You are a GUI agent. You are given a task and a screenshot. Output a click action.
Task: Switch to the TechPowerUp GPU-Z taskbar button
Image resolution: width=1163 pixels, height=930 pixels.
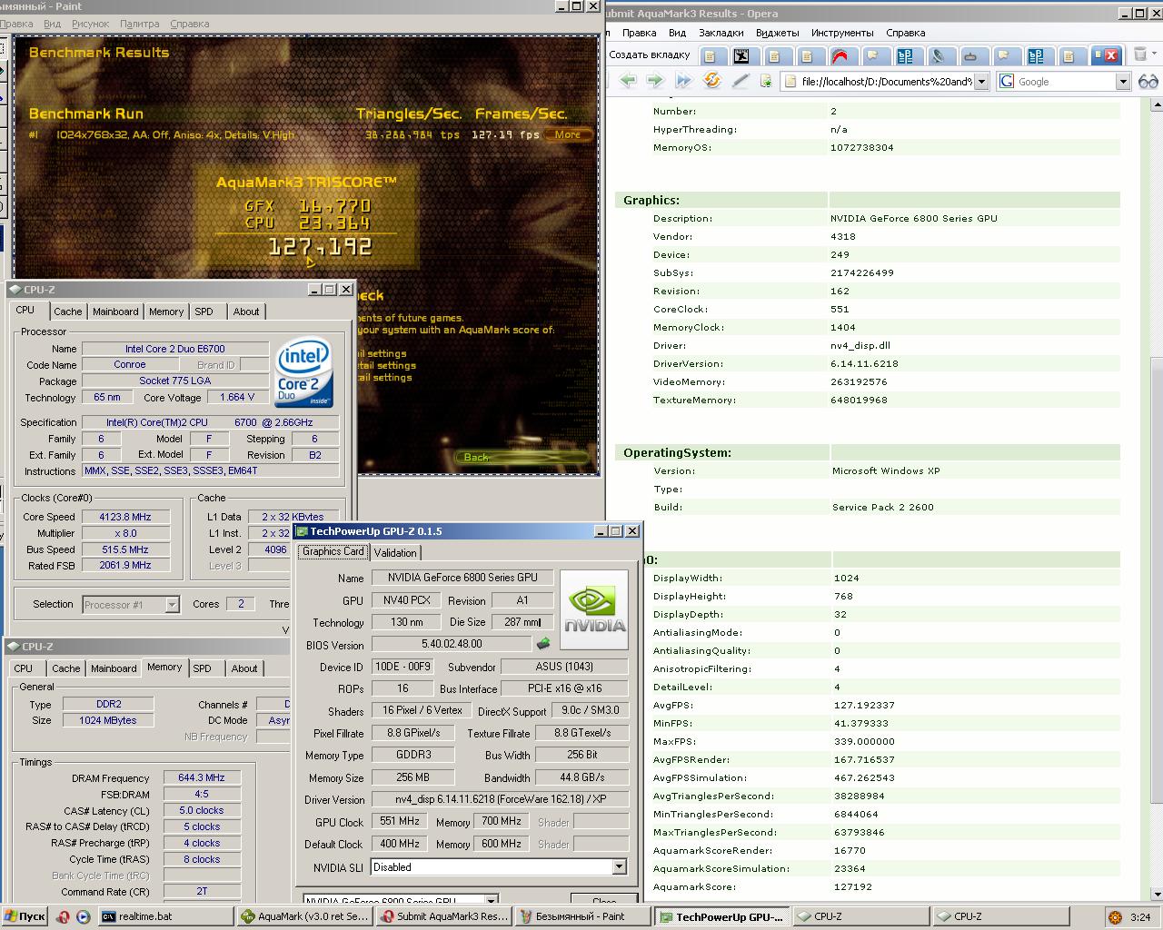721,916
